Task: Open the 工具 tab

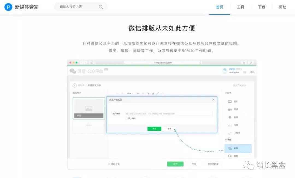Action: pyautogui.click(x=241, y=7)
